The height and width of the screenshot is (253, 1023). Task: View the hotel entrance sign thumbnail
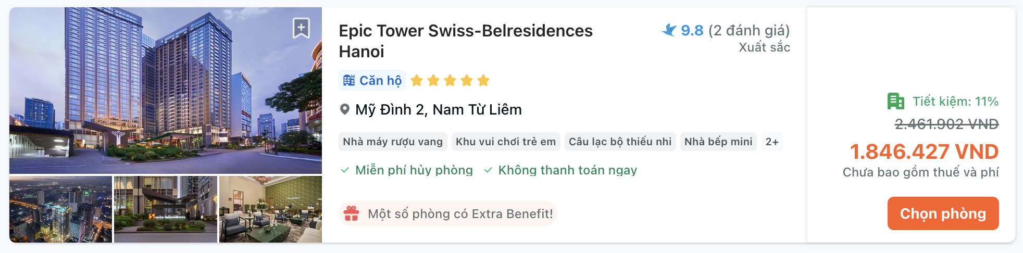[x=166, y=209]
